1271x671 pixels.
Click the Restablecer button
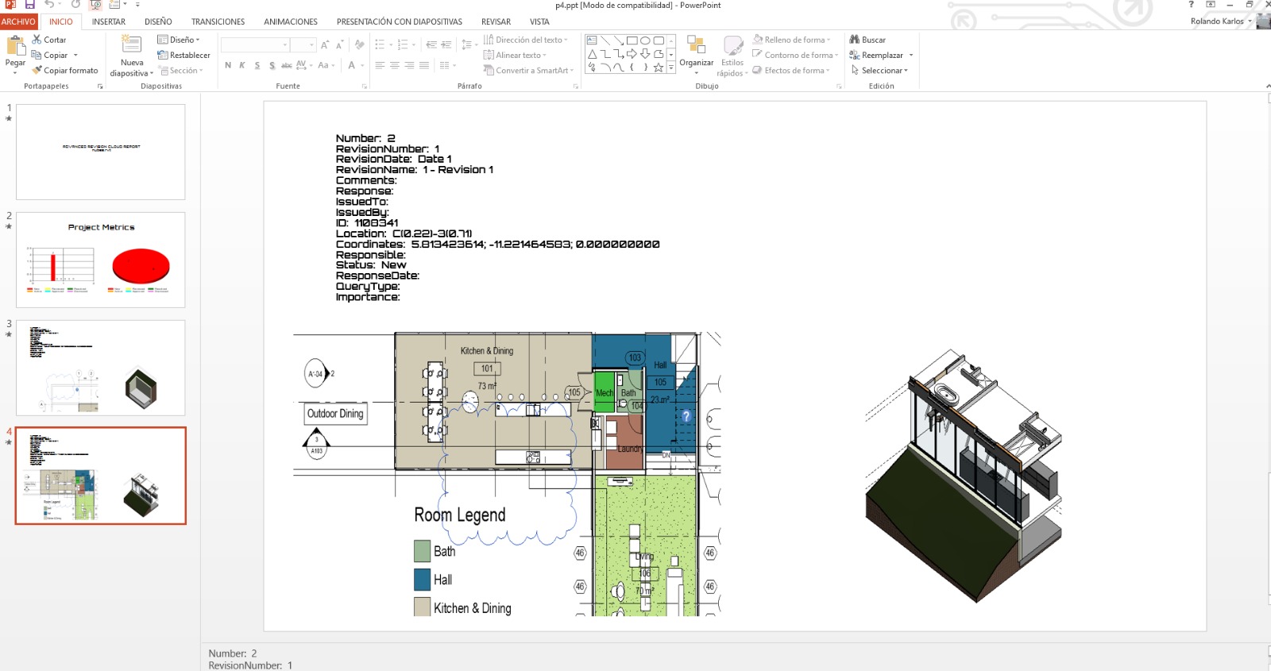(184, 56)
